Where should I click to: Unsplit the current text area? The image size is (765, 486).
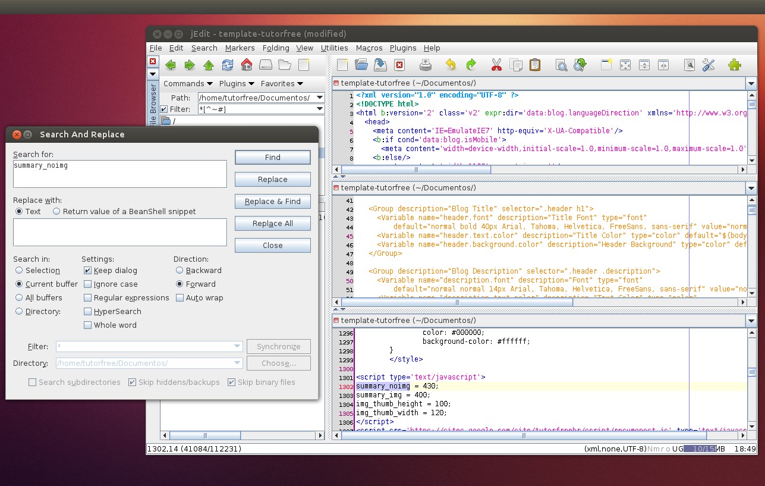[625, 65]
